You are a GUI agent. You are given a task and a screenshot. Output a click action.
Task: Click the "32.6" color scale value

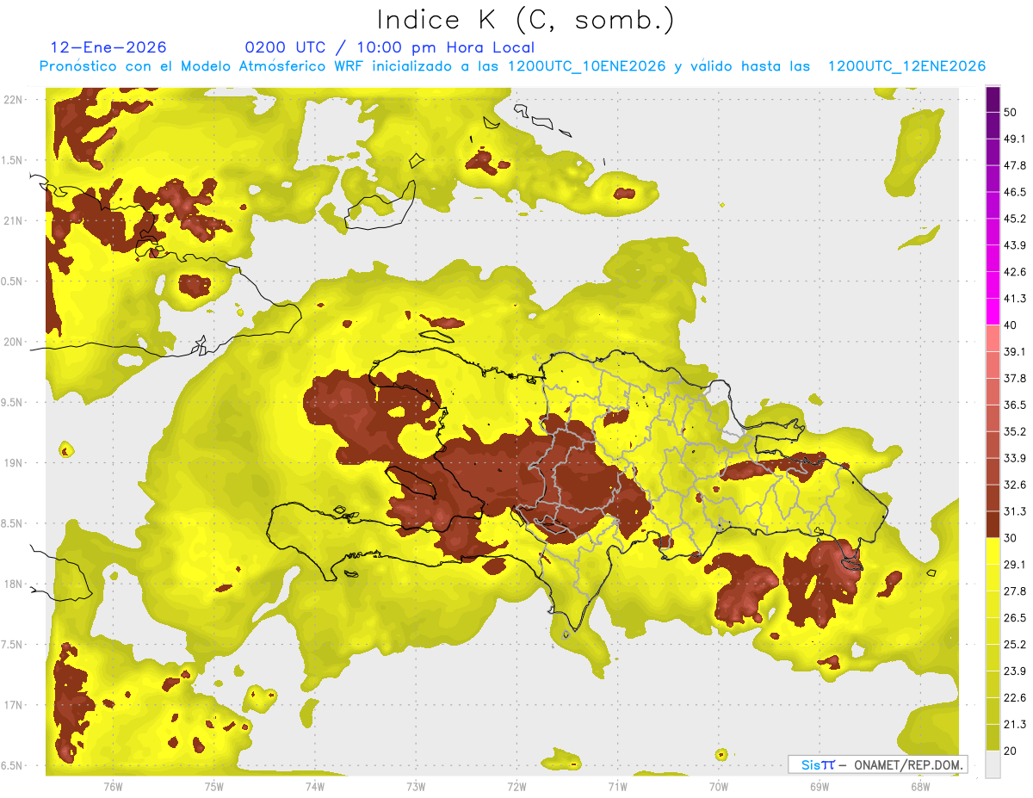click(x=1014, y=485)
